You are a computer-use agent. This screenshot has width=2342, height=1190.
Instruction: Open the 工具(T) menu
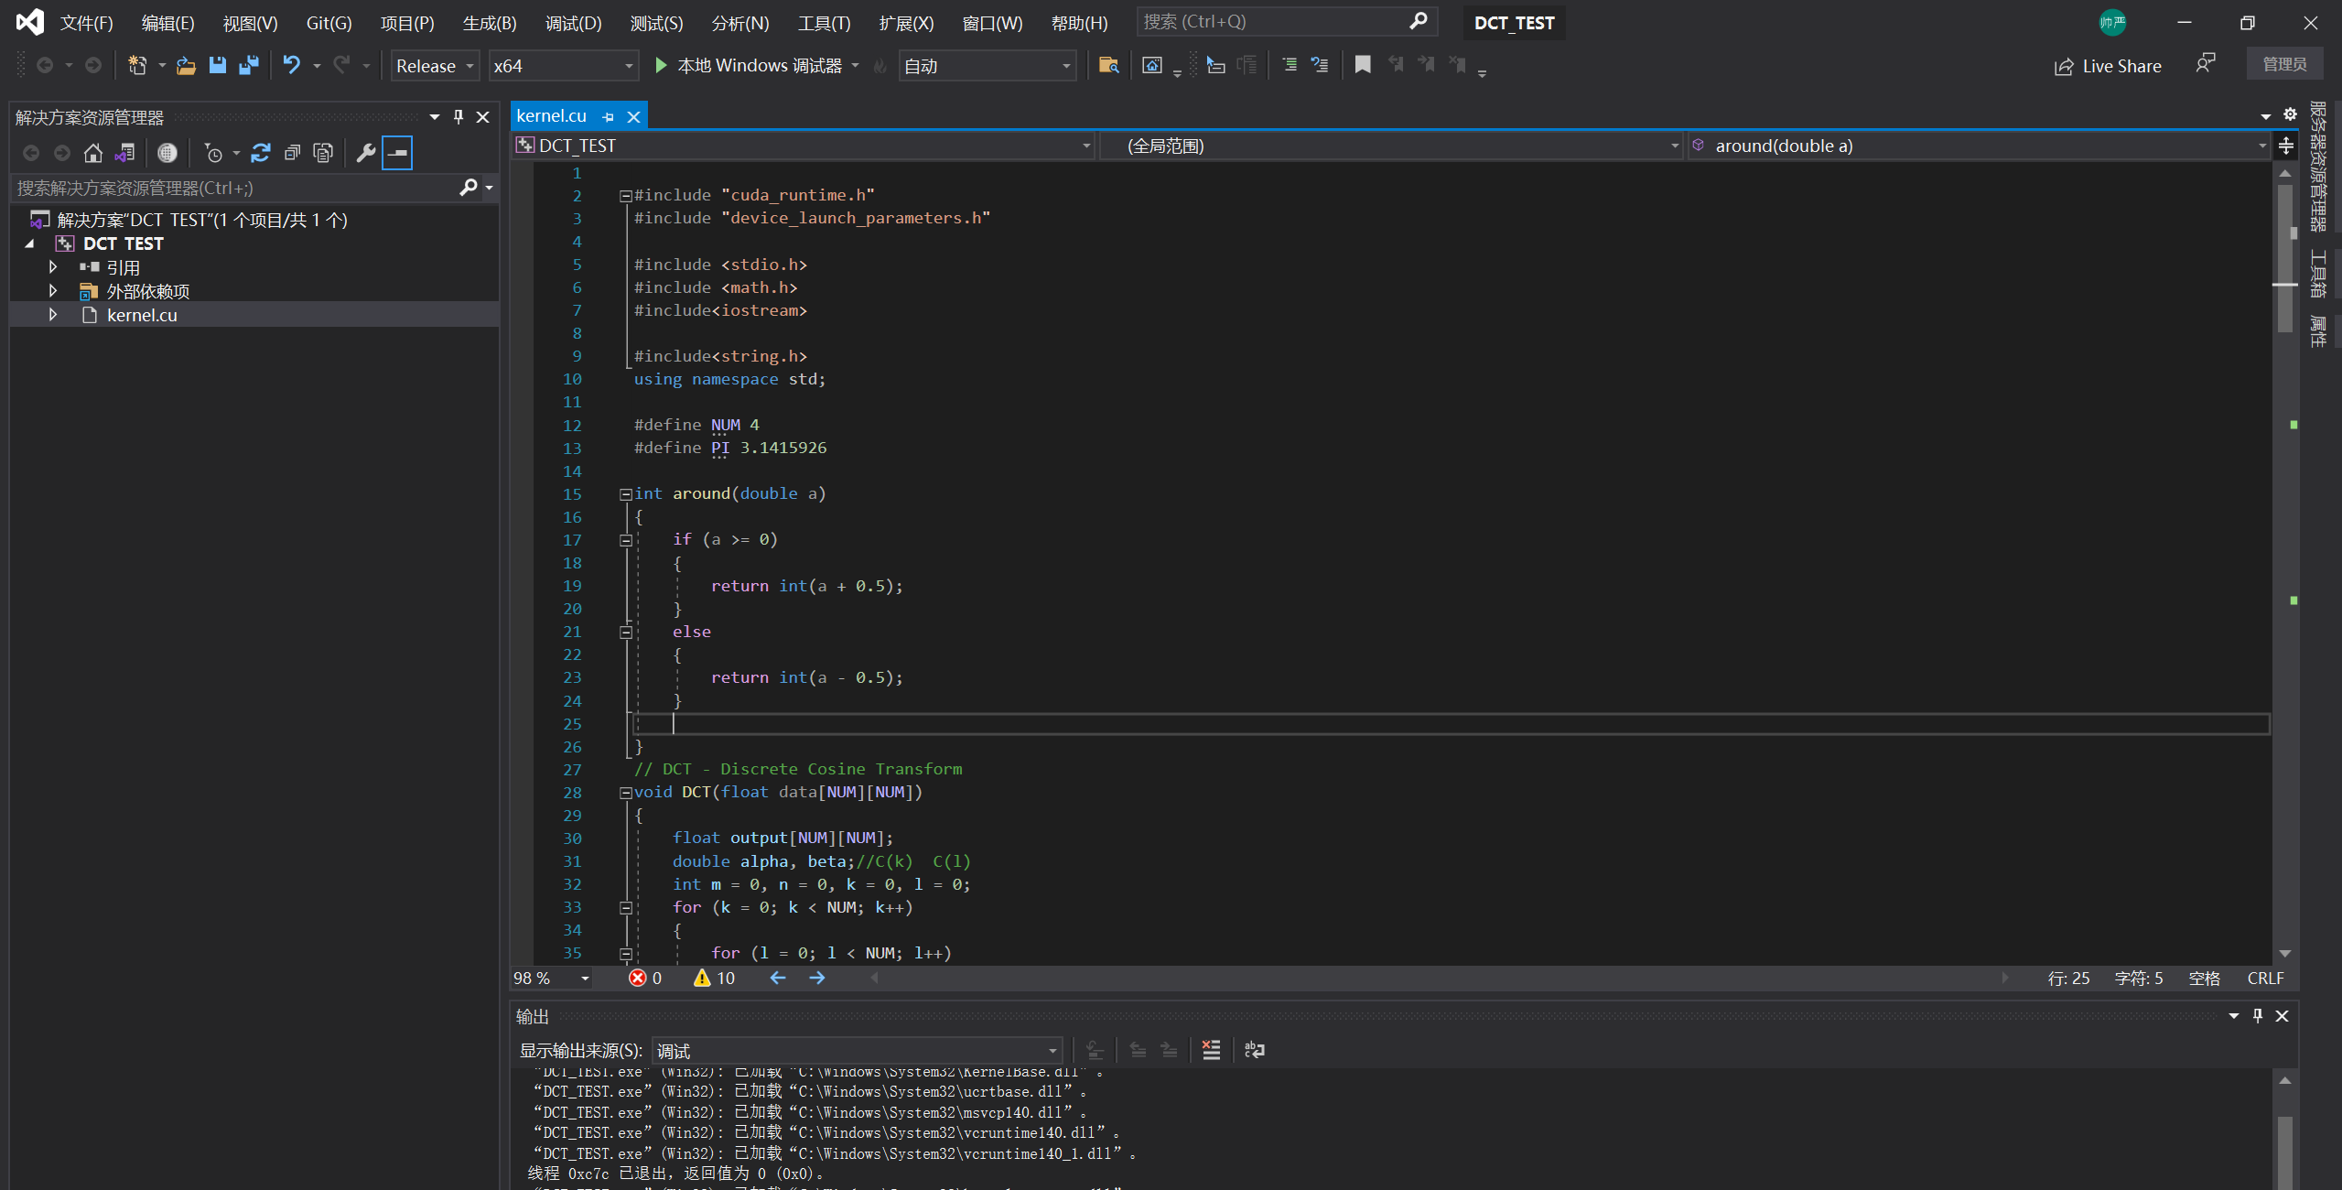click(824, 23)
